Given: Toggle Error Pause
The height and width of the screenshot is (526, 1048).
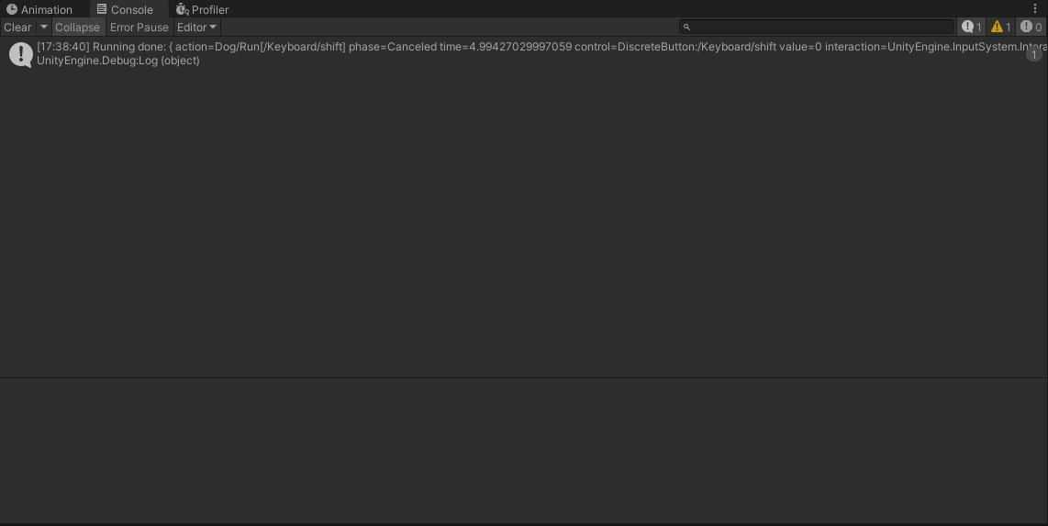Looking at the screenshot, I should click(139, 28).
